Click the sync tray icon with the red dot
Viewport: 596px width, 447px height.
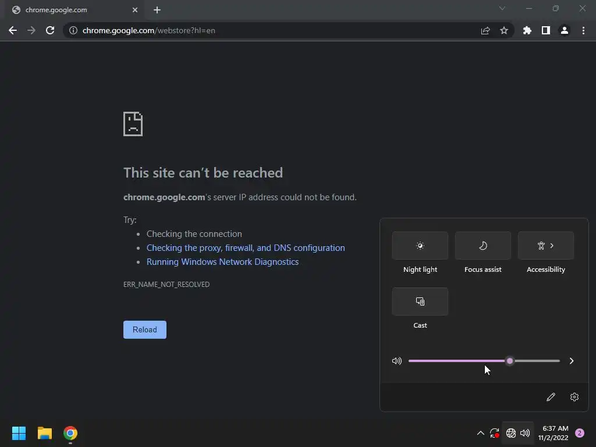point(495,433)
